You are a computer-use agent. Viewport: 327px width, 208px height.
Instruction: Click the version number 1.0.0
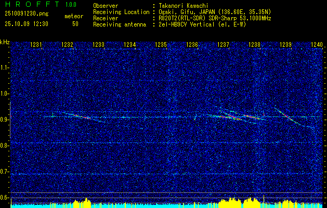[71, 5]
